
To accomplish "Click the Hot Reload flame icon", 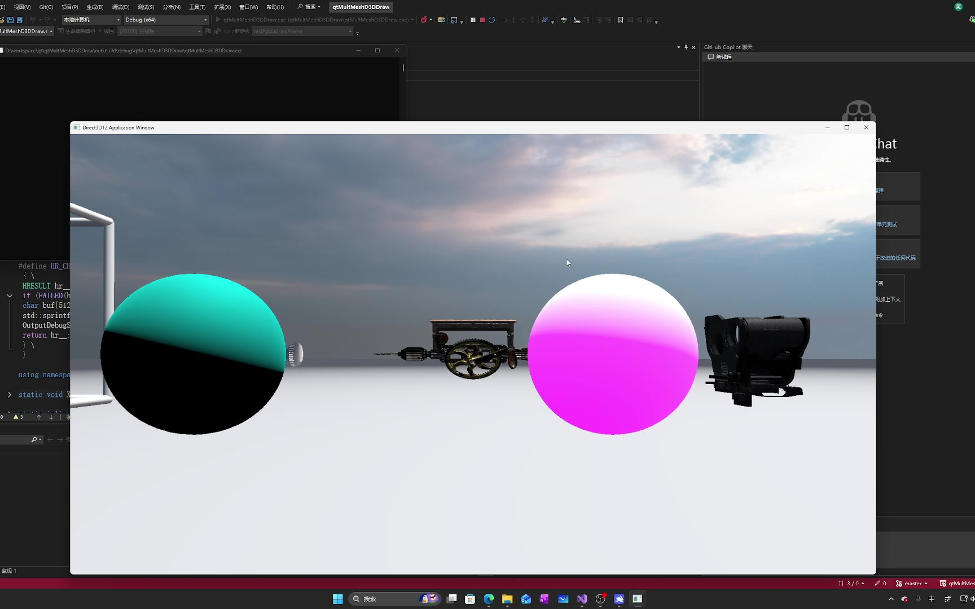I will point(424,20).
